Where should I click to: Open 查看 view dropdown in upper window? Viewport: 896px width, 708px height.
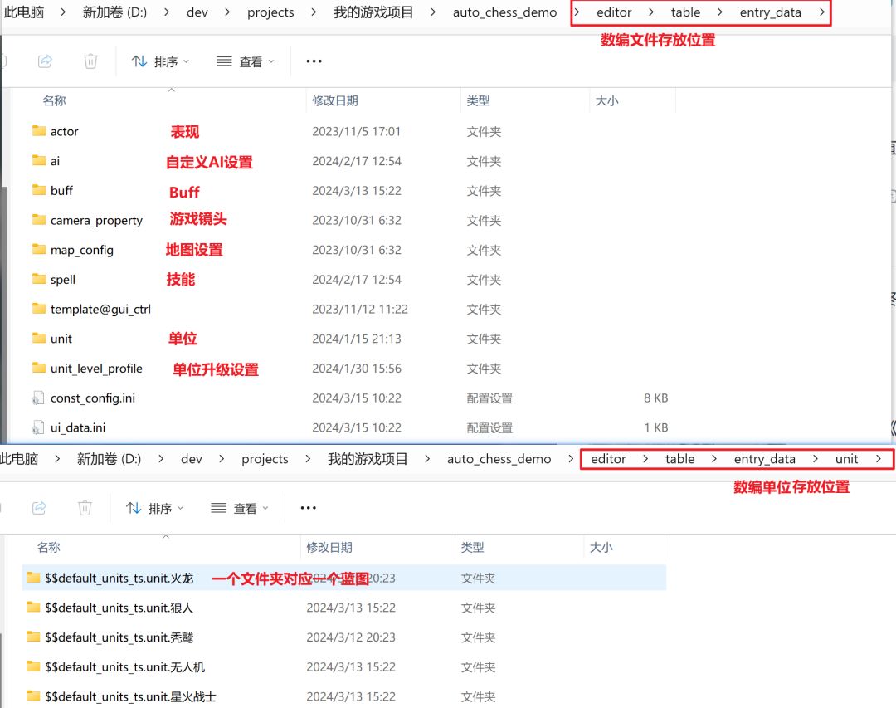[245, 61]
